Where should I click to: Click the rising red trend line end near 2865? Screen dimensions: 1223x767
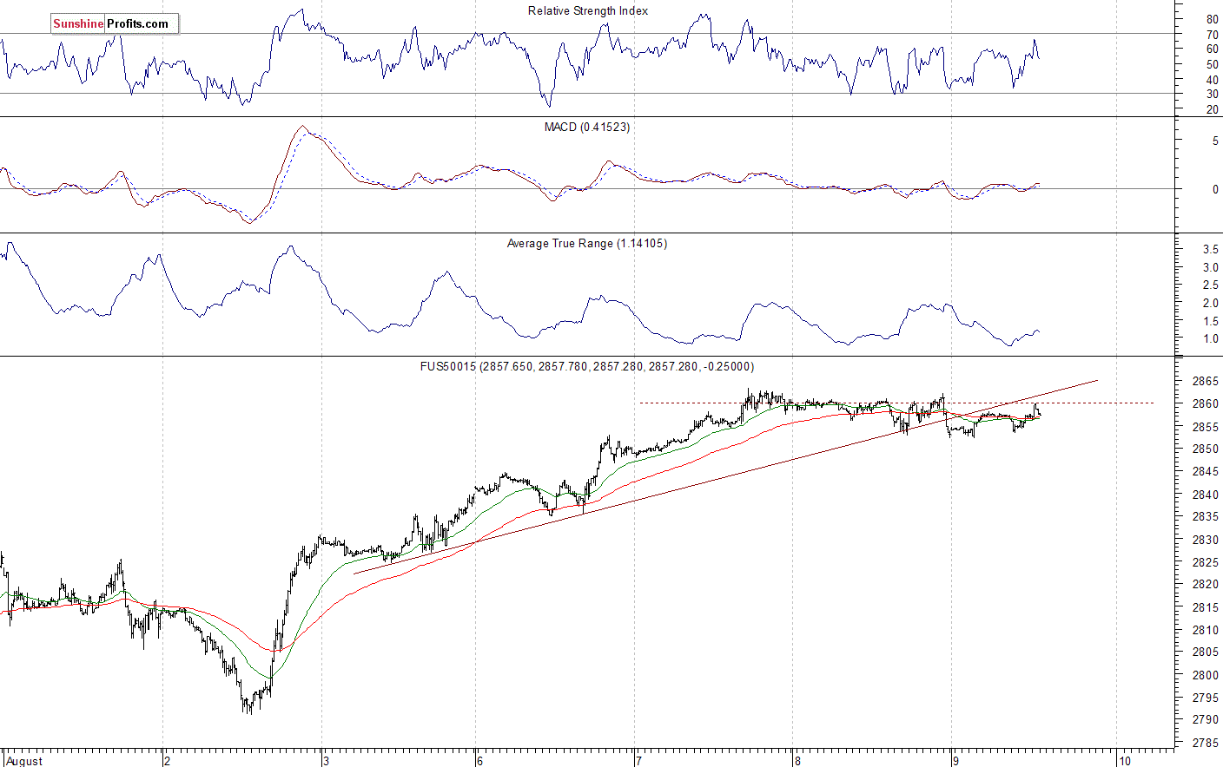tap(1096, 381)
